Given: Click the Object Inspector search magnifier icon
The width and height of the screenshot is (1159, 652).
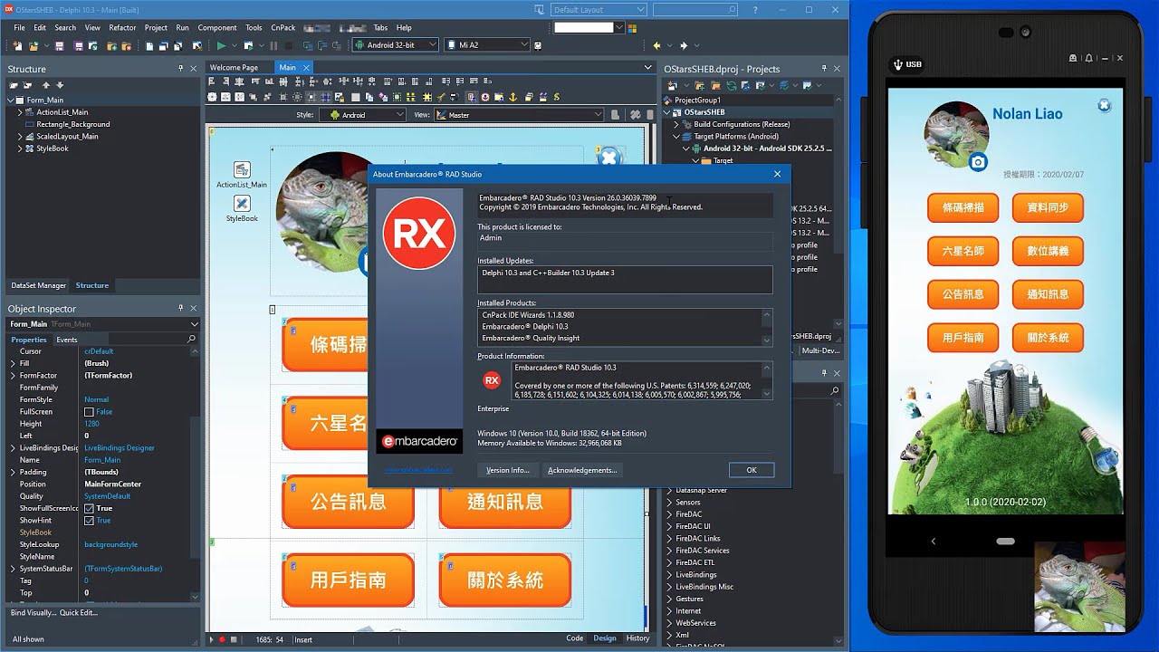Looking at the screenshot, I should coord(191,340).
